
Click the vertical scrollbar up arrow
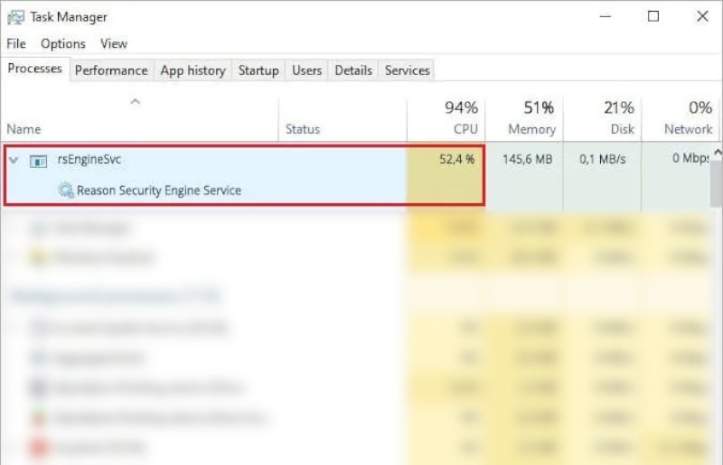point(718,152)
